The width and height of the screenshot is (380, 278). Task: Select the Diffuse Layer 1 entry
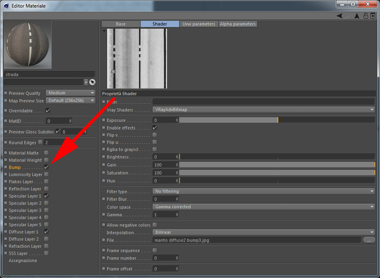click(24, 232)
